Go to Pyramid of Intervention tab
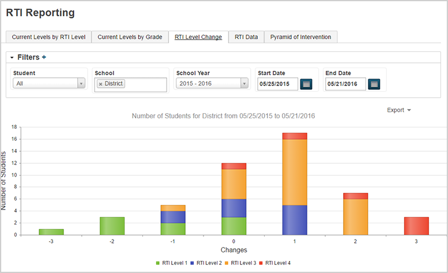This screenshot has width=448, height=273. click(300, 37)
